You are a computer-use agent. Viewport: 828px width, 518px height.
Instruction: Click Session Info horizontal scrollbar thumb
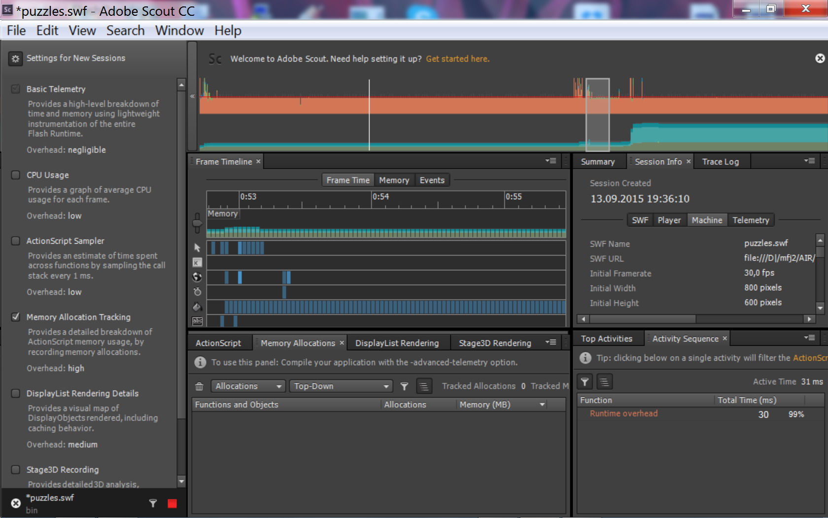click(642, 319)
